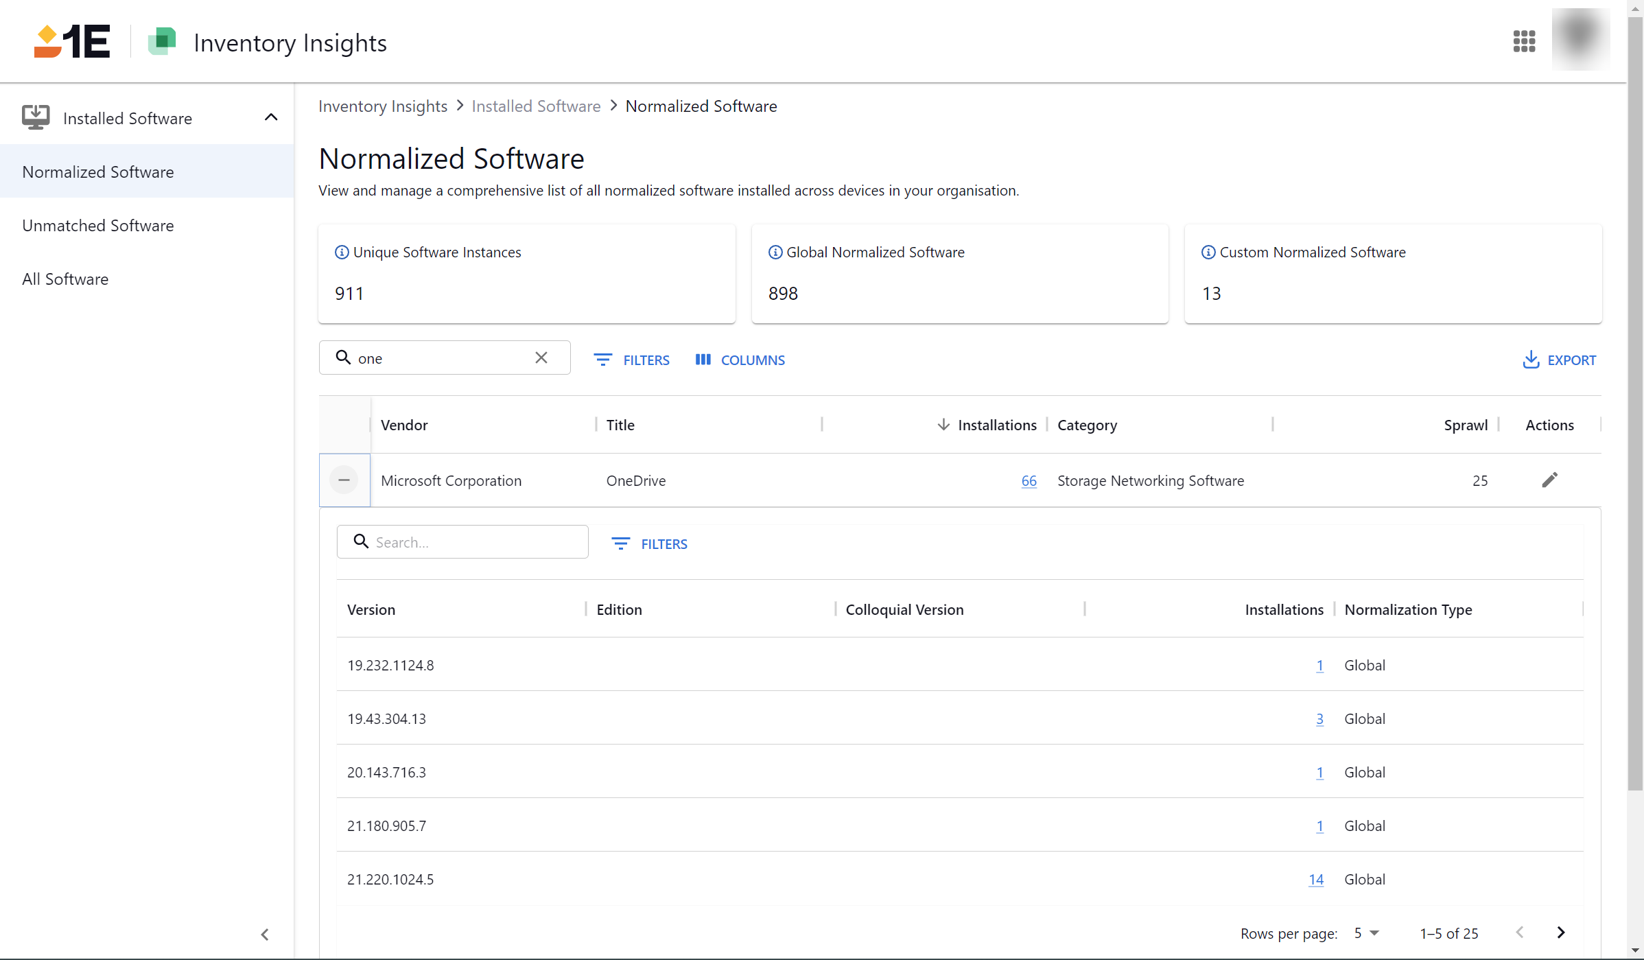The width and height of the screenshot is (1644, 960).
Task: Open the apps grid launcher icon
Action: [x=1524, y=41]
